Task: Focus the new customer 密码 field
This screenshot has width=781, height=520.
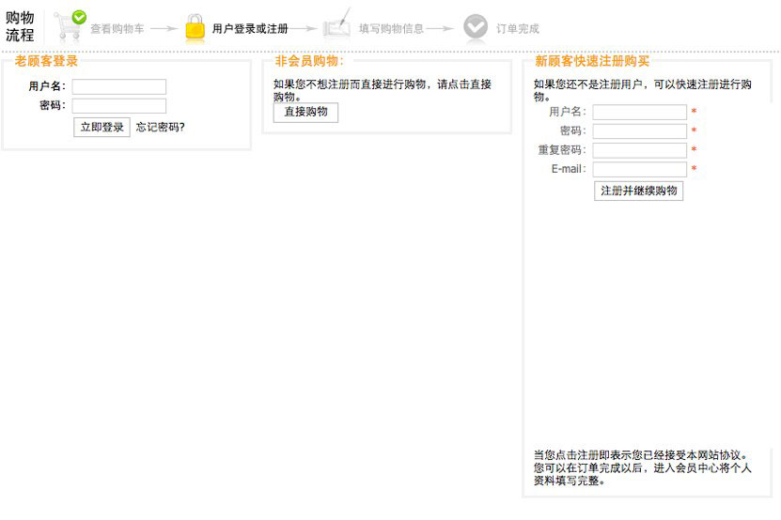Action: point(639,131)
